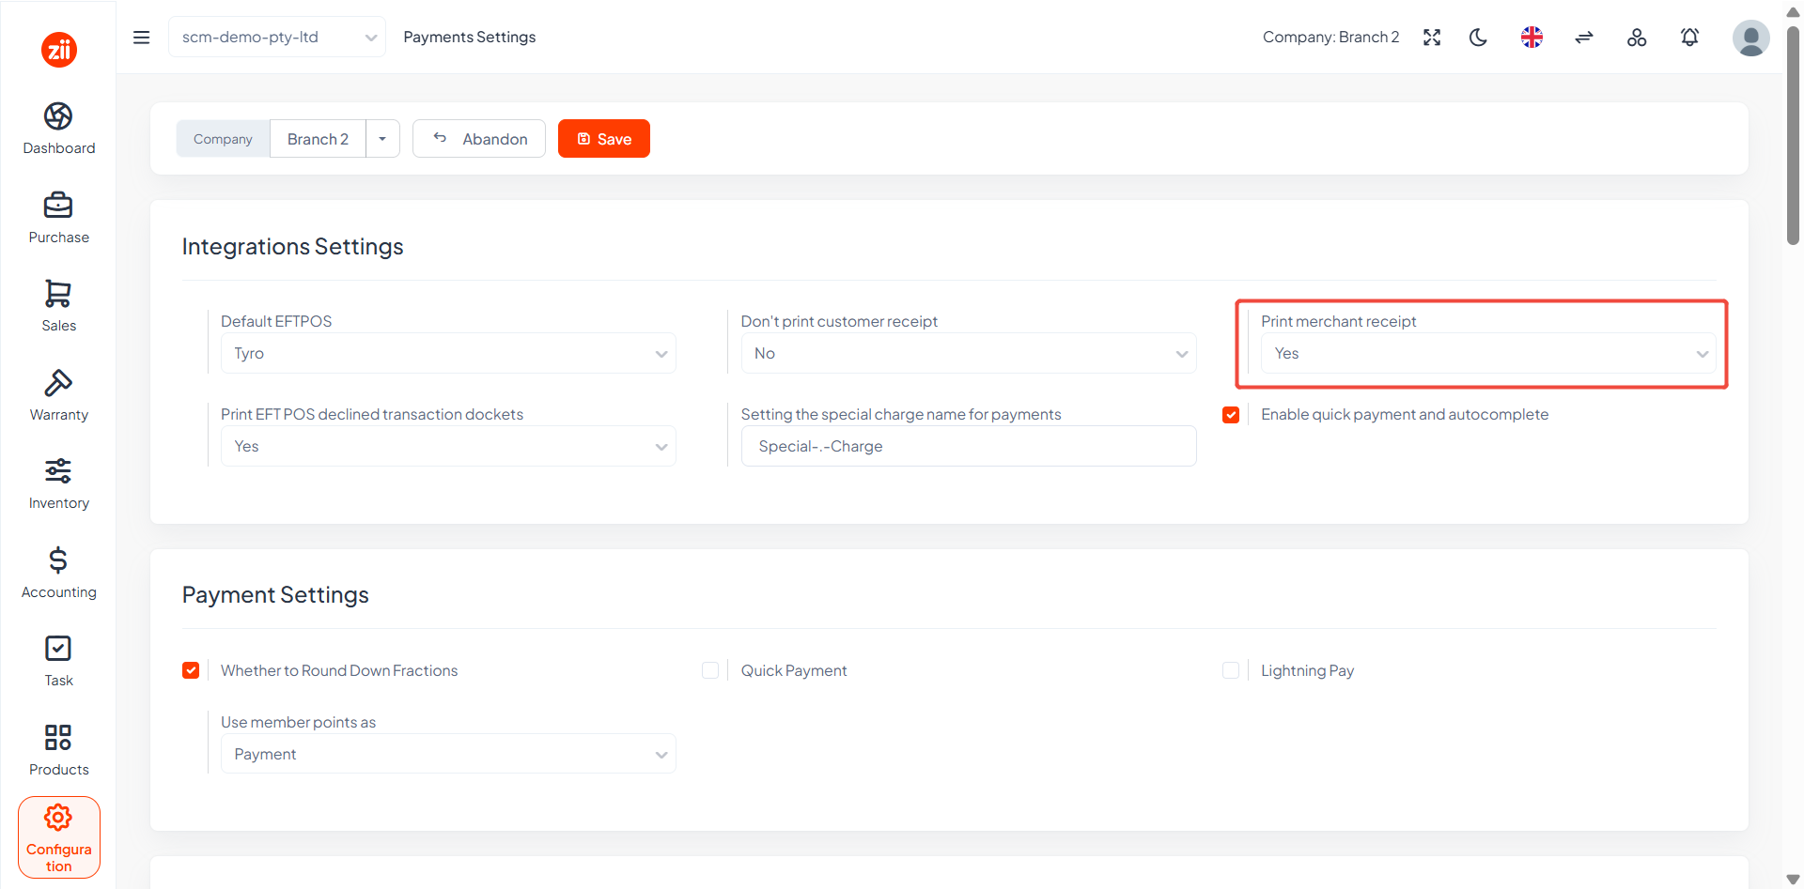This screenshot has width=1804, height=889.
Task: Click the Abandon button
Action: (x=479, y=139)
